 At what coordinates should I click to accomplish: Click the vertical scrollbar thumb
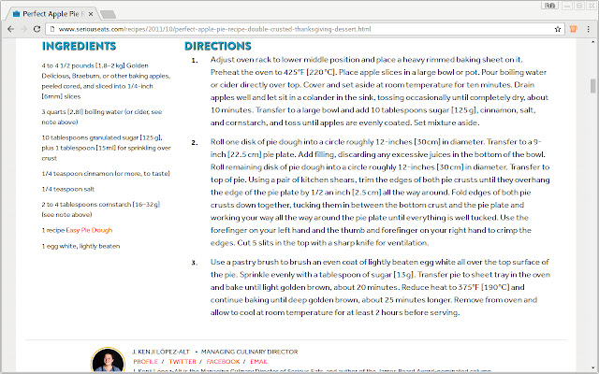[592, 86]
